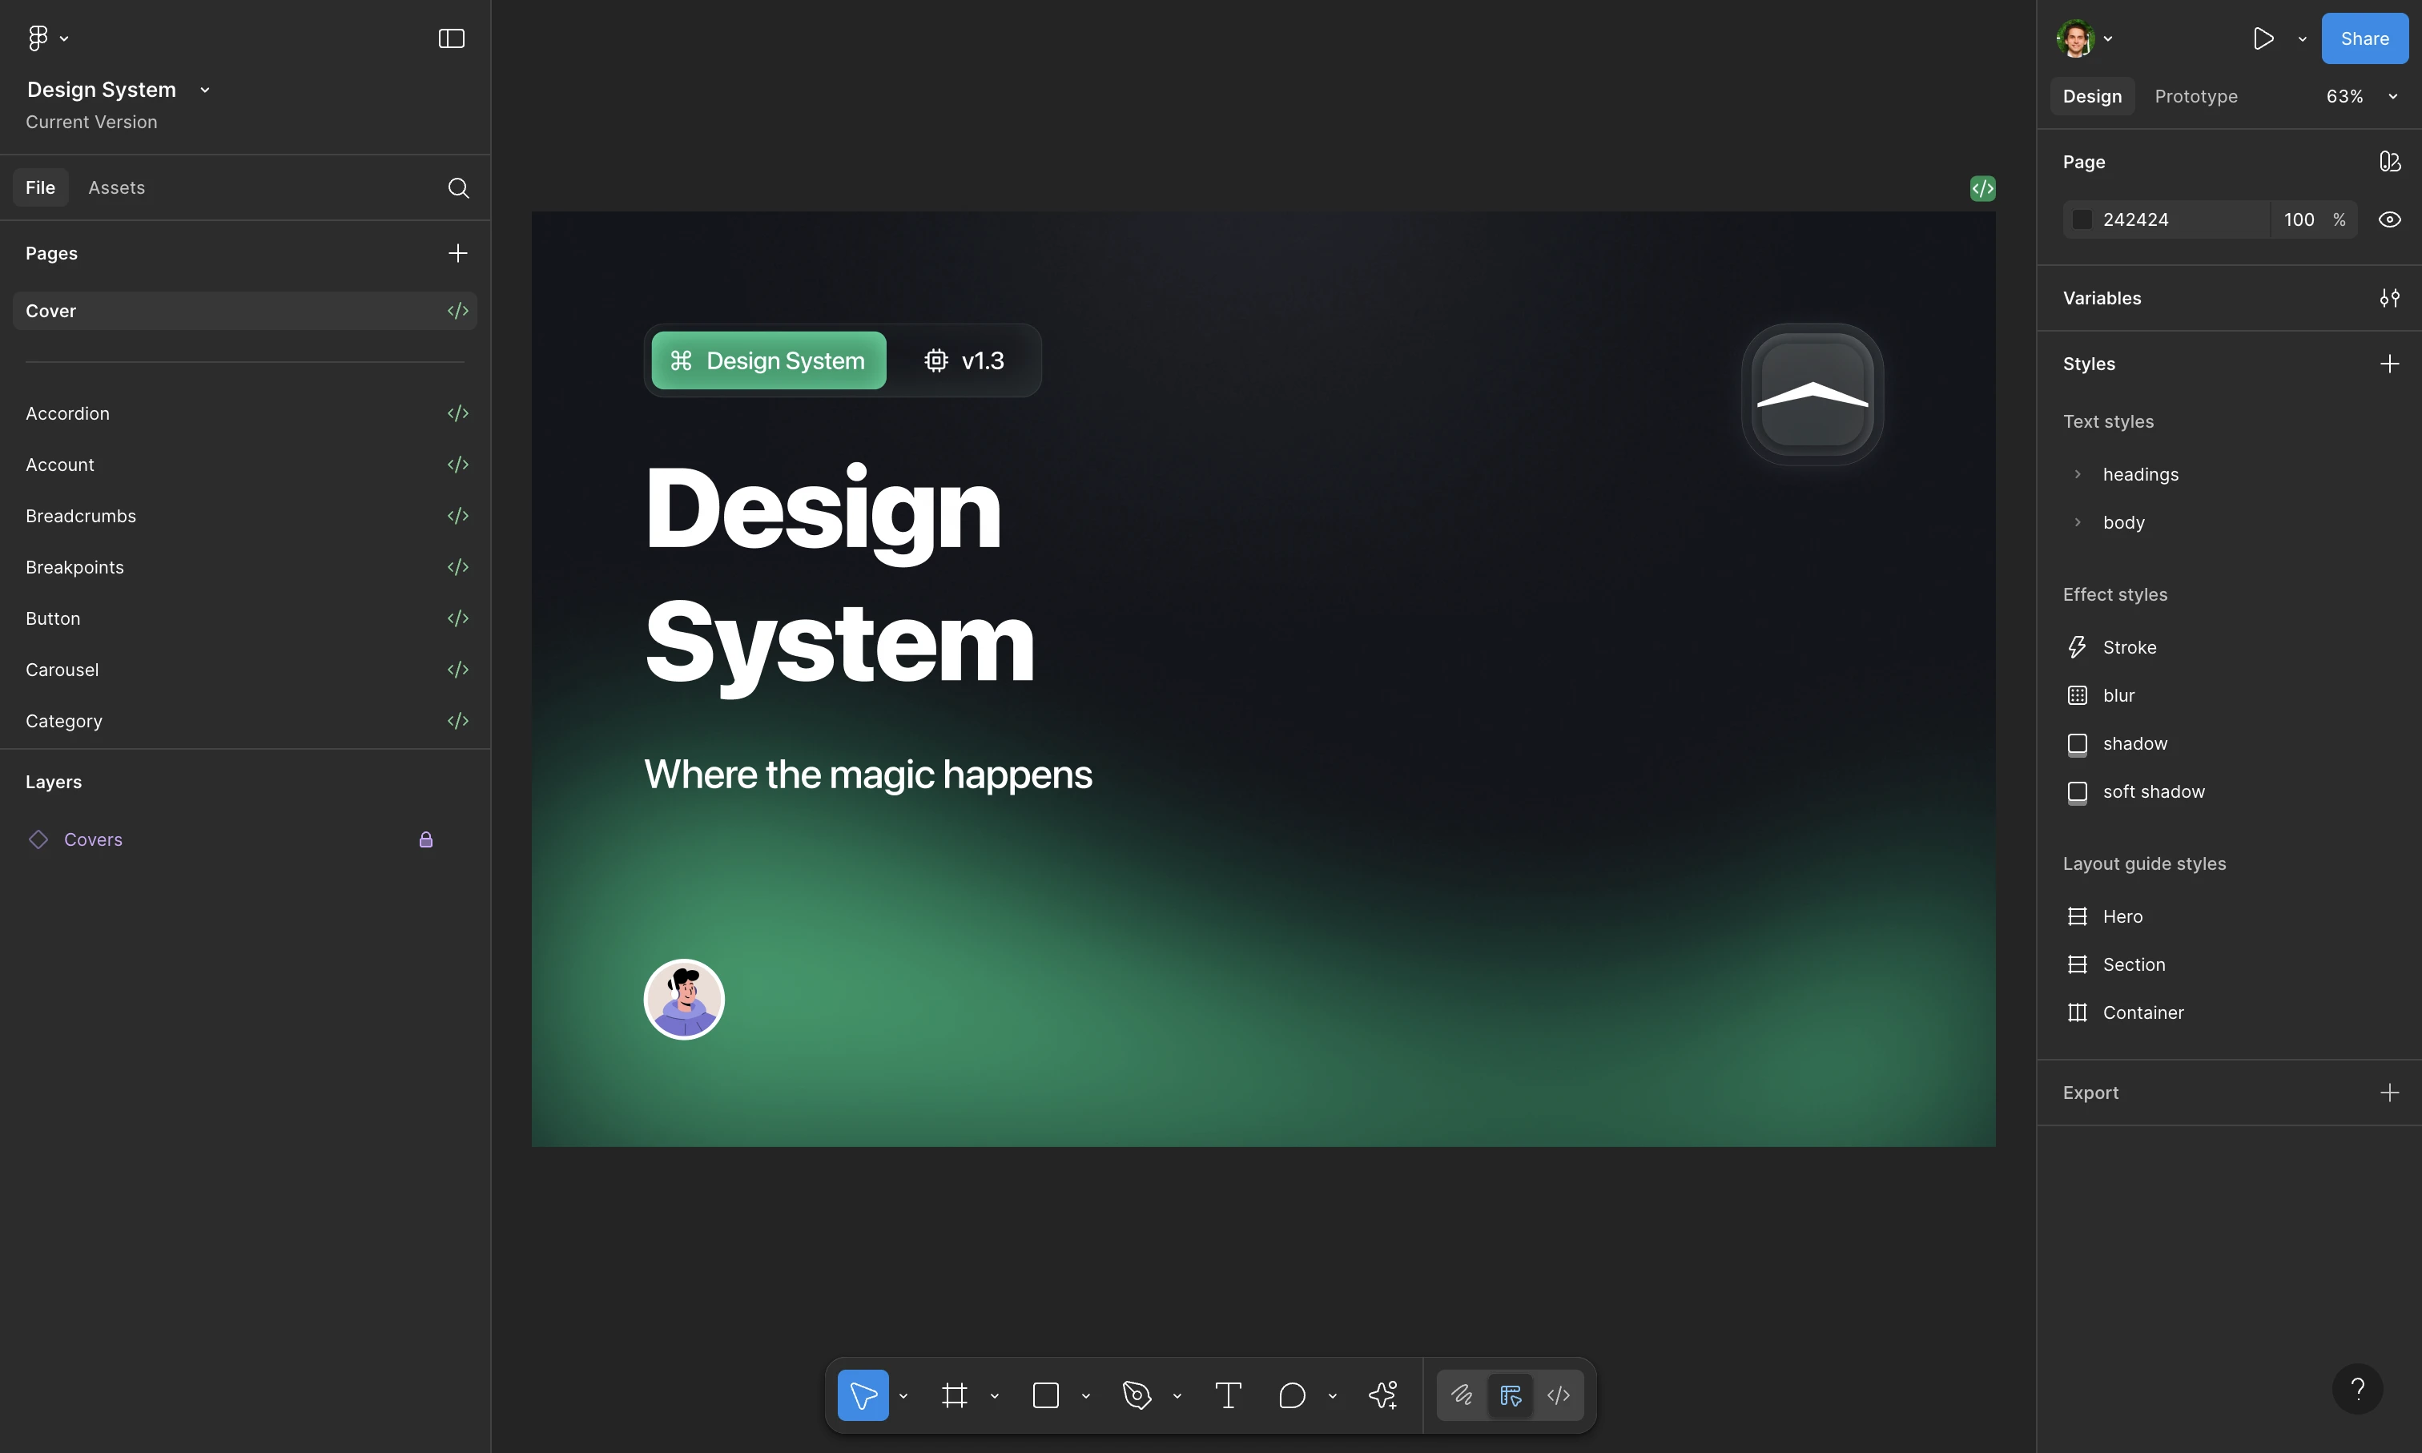The width and height of the screenshot is (2422, 1453).
Task: Select the Pen tool
Action: (1137, 1395)
